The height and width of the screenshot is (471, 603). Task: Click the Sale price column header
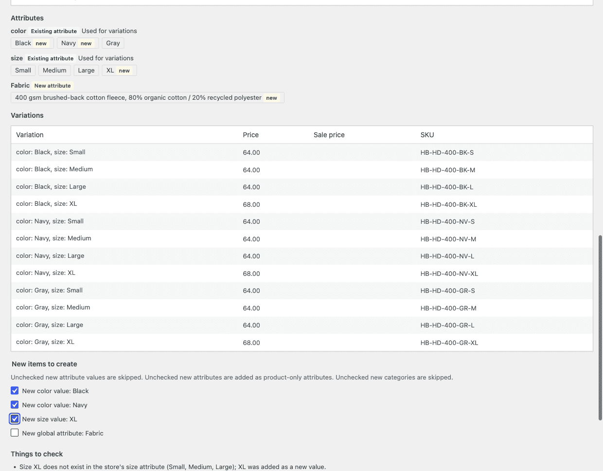point(329,135)
